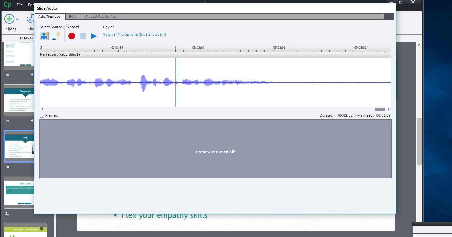Screen dimensions: 452x237
Task: Click the Captivate main window vertical scrollbar thumb
Action: coord(419,141)
